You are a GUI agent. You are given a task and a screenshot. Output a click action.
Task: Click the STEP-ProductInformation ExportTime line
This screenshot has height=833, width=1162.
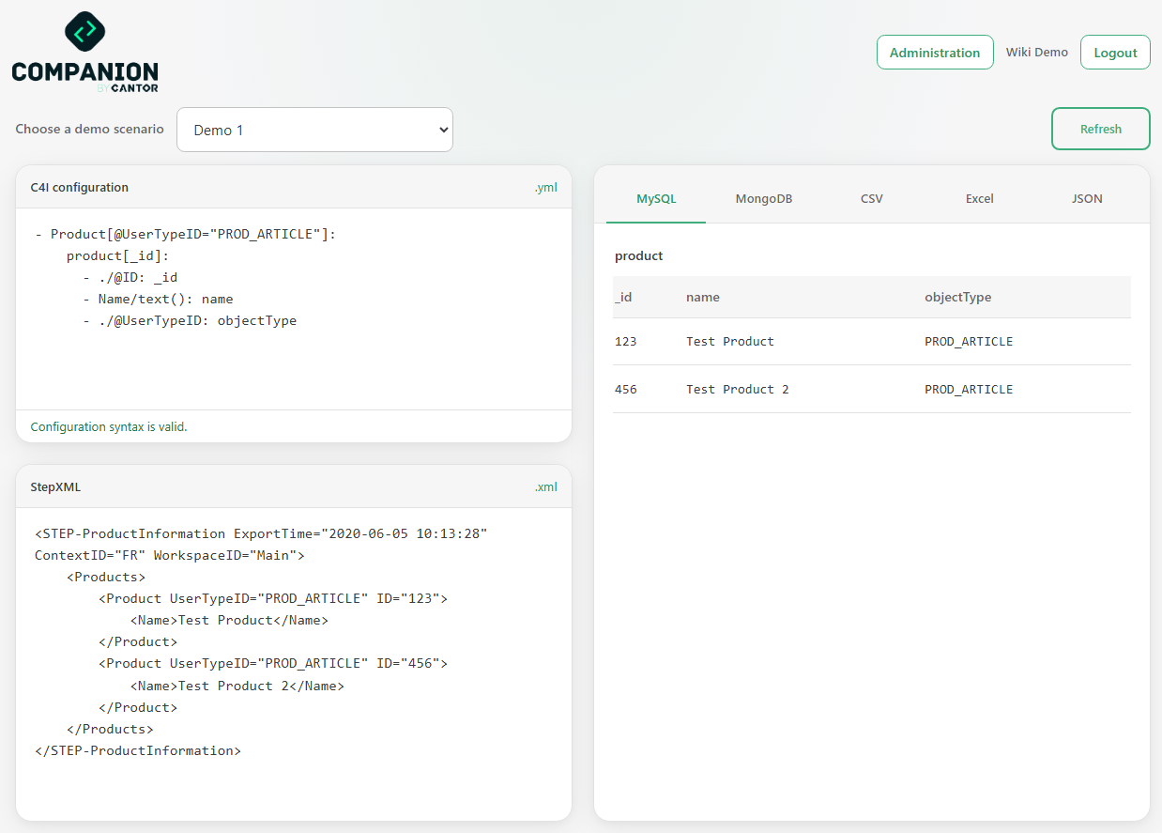pyautogui.click(x=261, y=533)
